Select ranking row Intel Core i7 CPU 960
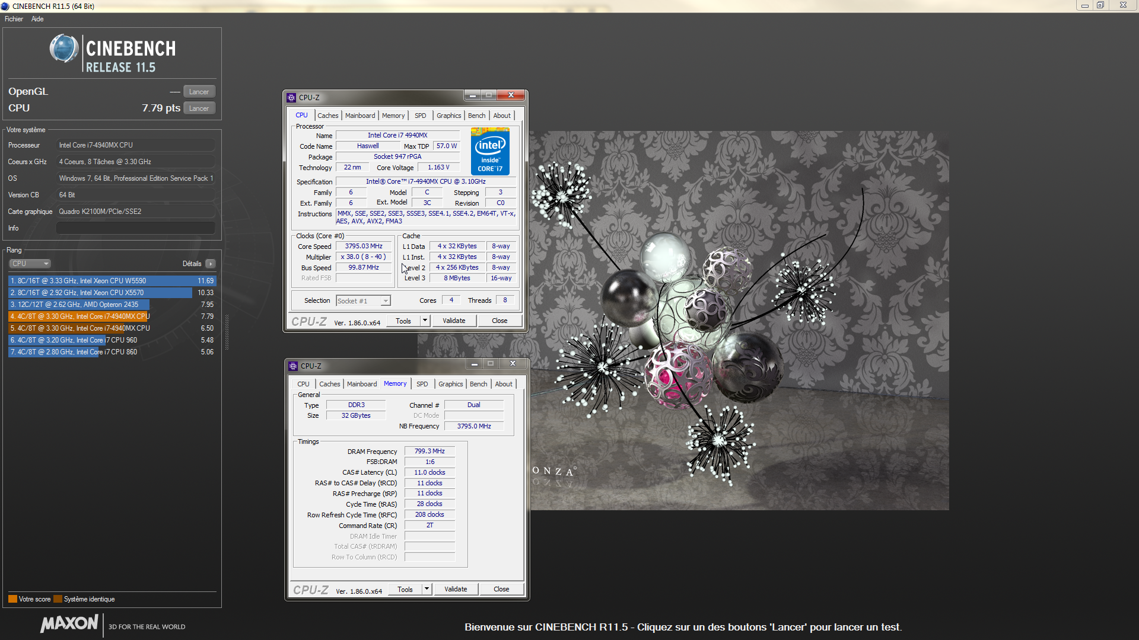Screen dimensions: 1139x640 point(112,340)
